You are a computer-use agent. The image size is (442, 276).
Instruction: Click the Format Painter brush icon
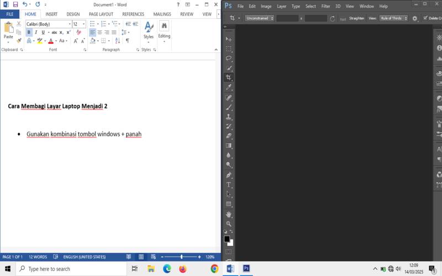click(x=19, y=40)
